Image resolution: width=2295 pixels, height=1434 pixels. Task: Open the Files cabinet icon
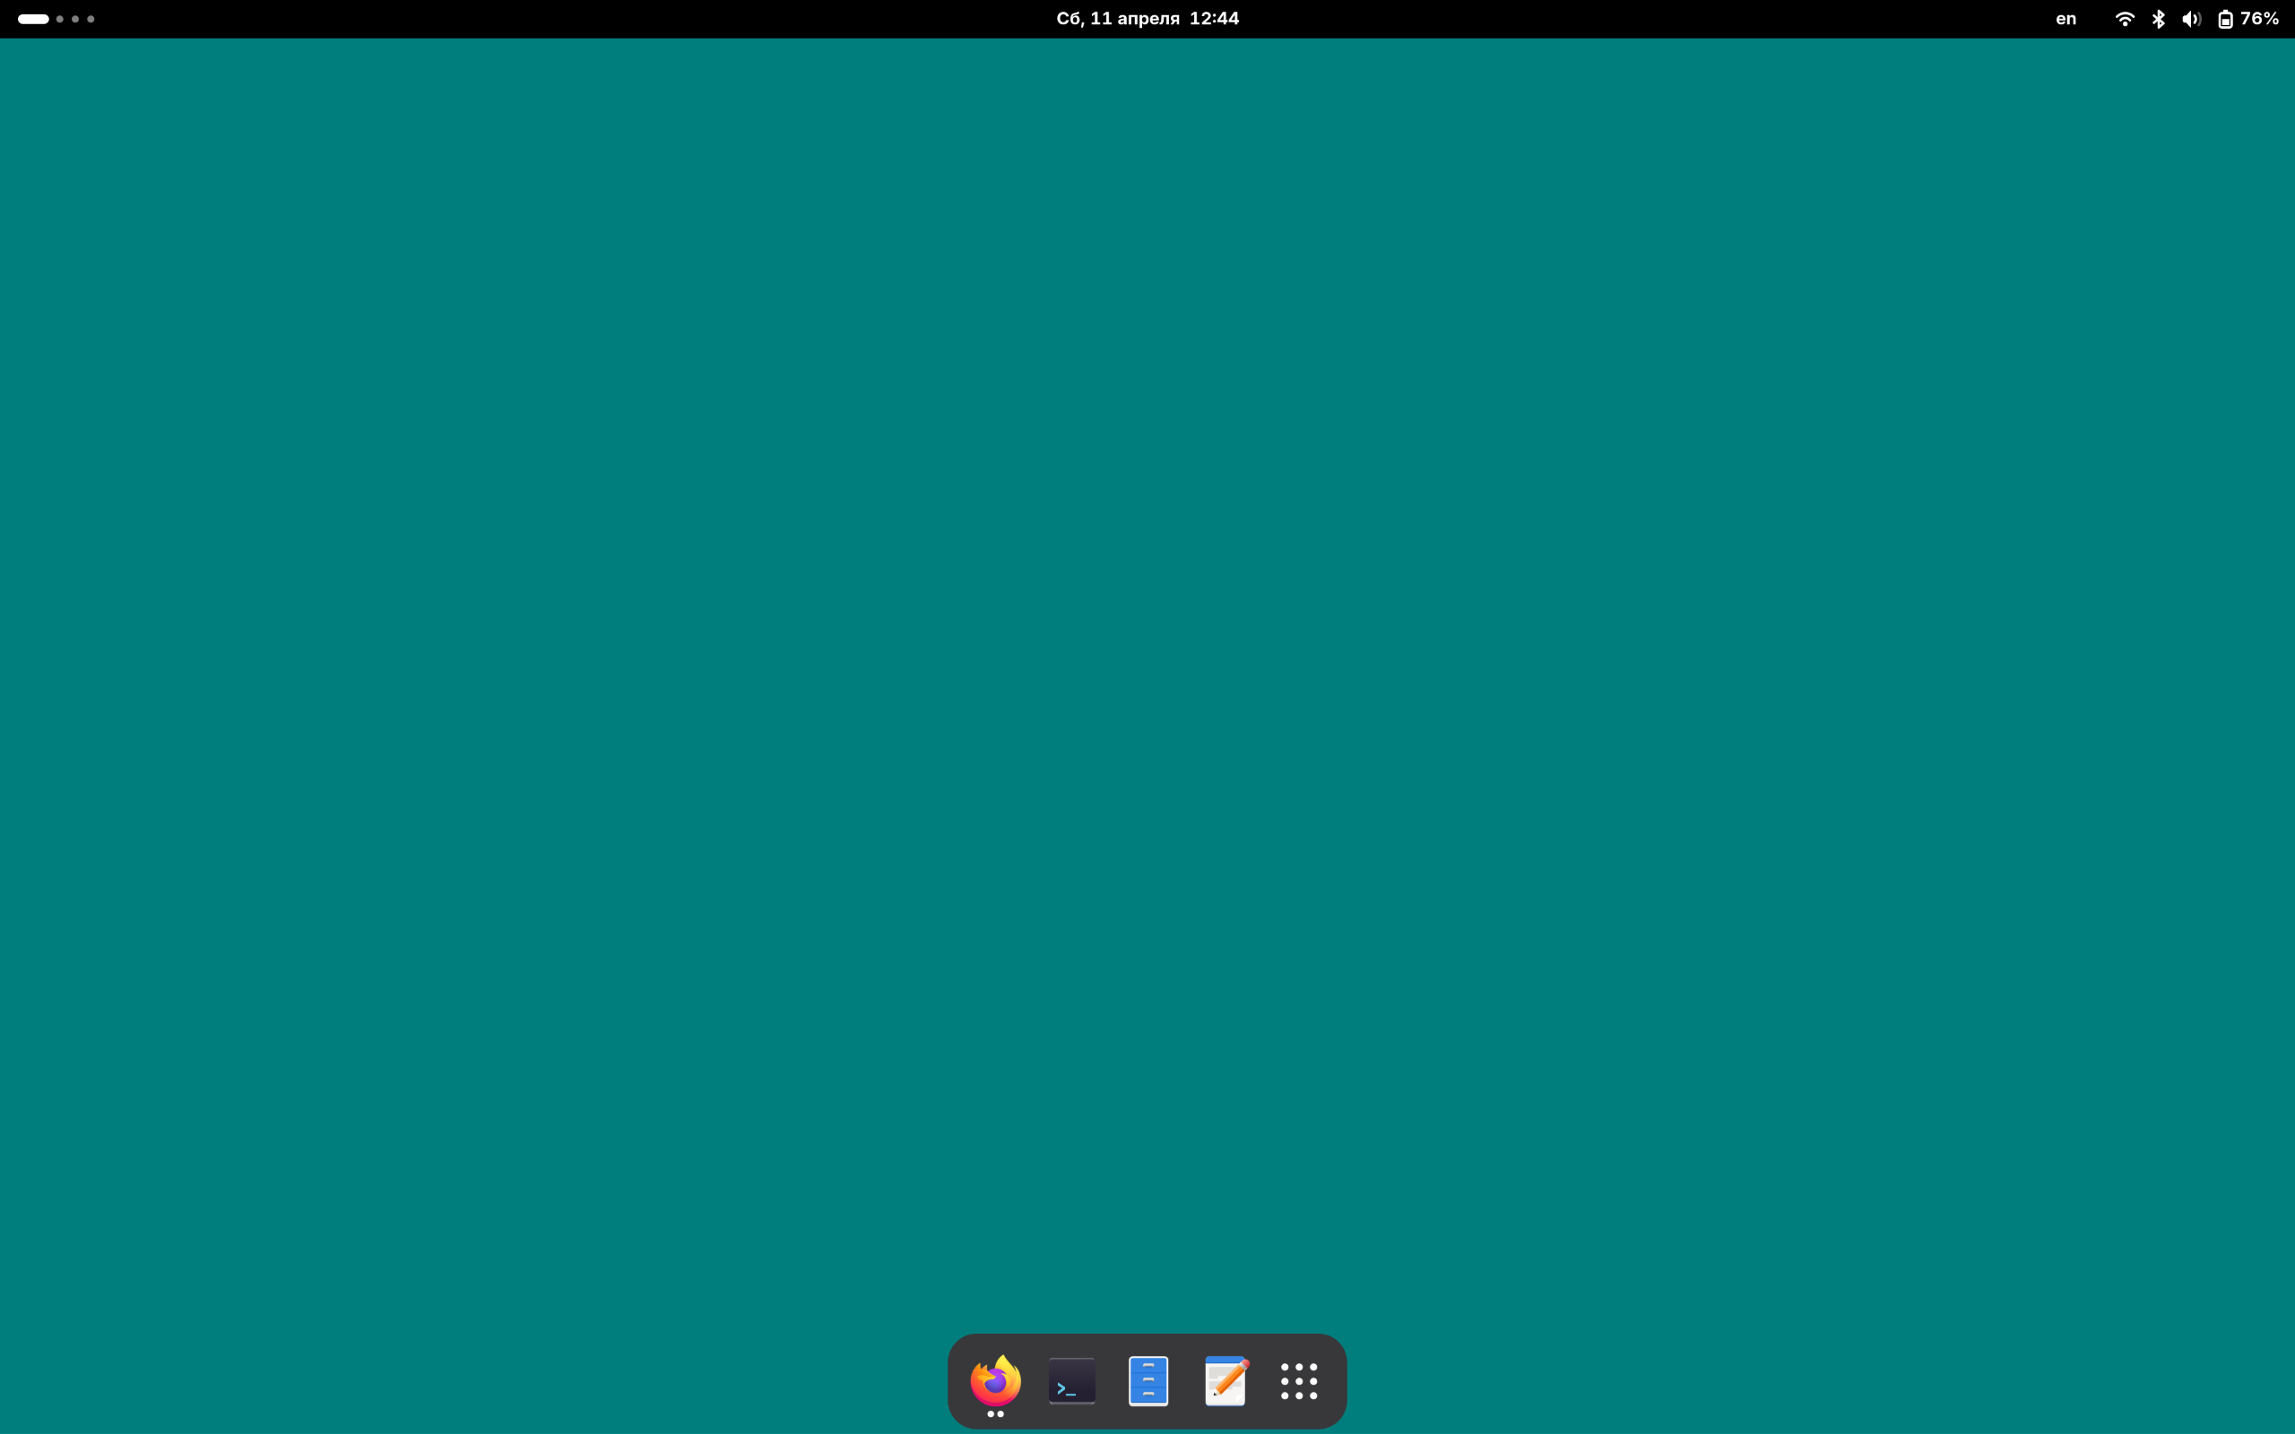coord(1147,1381)
